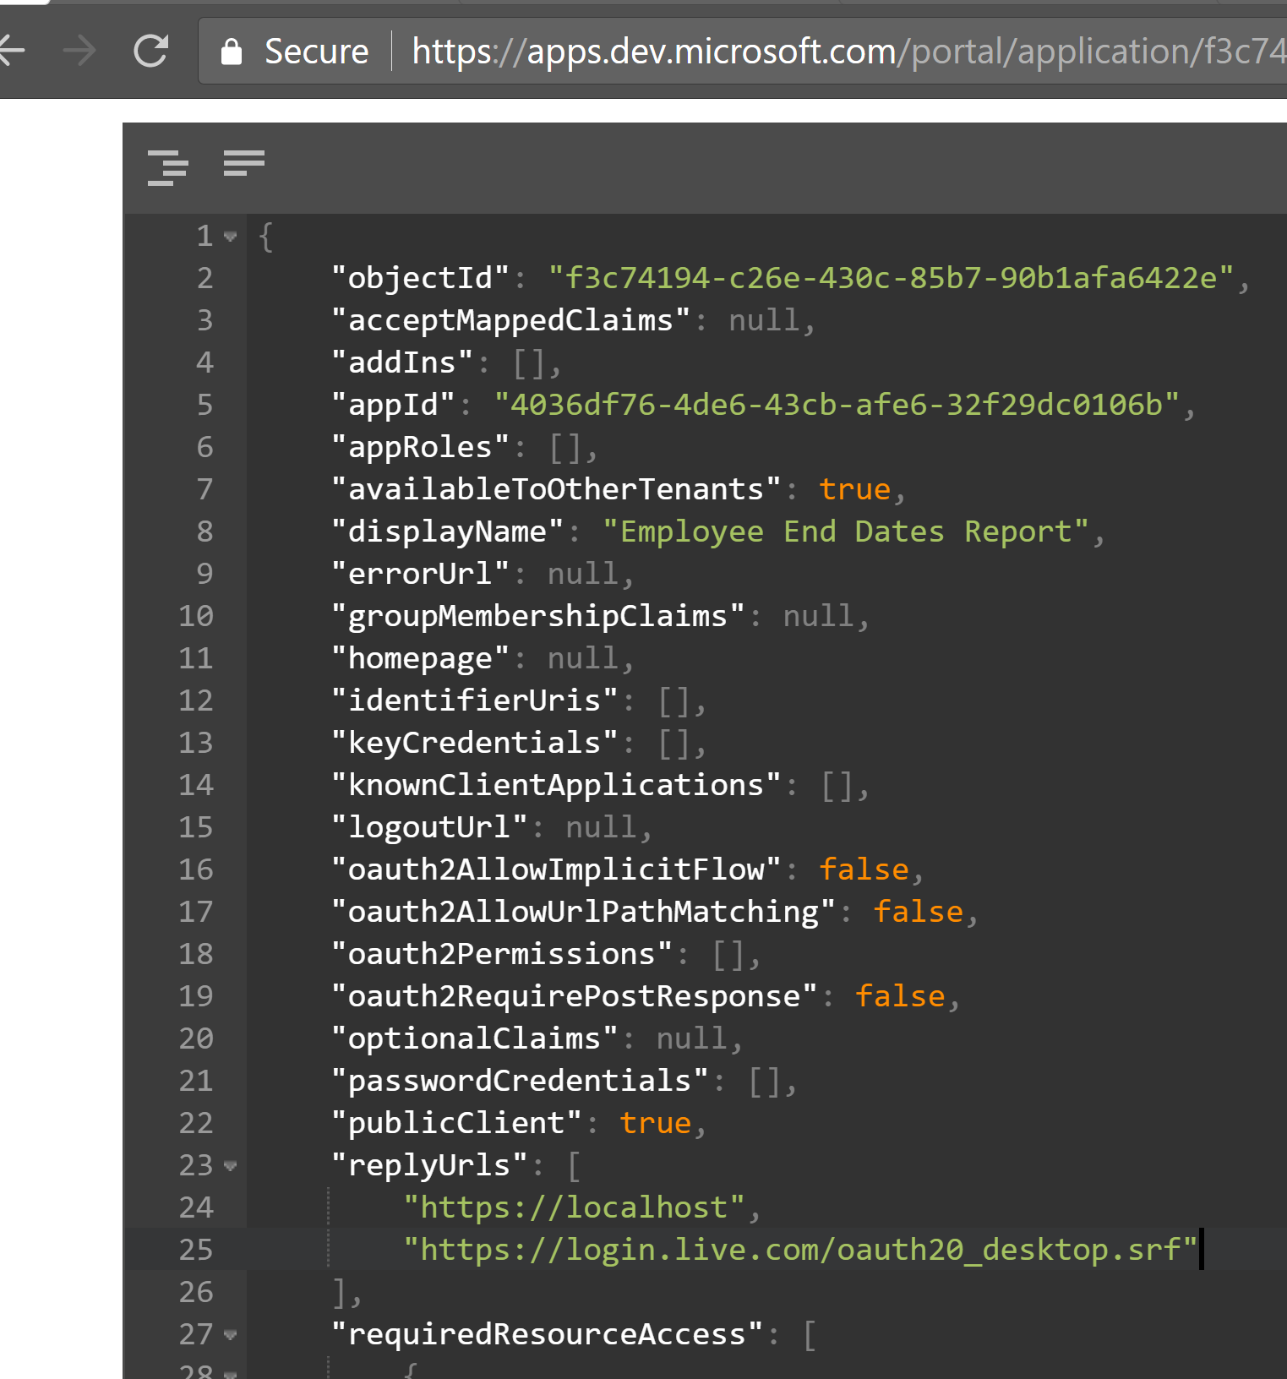Image resolution: width=1287 pixels, height=1379 pixels.
Task: Collapse the root object on line 1
Action: tap(230, 237)
